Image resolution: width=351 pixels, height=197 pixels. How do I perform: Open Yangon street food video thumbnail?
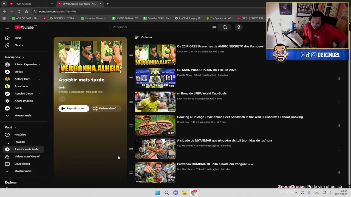[x=155, y=172]
